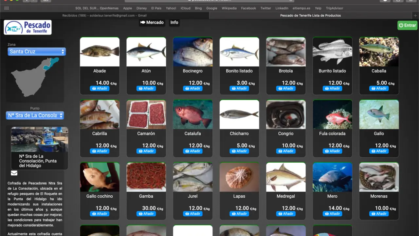Open the Disney bookmark
The height and width of the screenshot is (236, 419).
[x=142, y=8]
